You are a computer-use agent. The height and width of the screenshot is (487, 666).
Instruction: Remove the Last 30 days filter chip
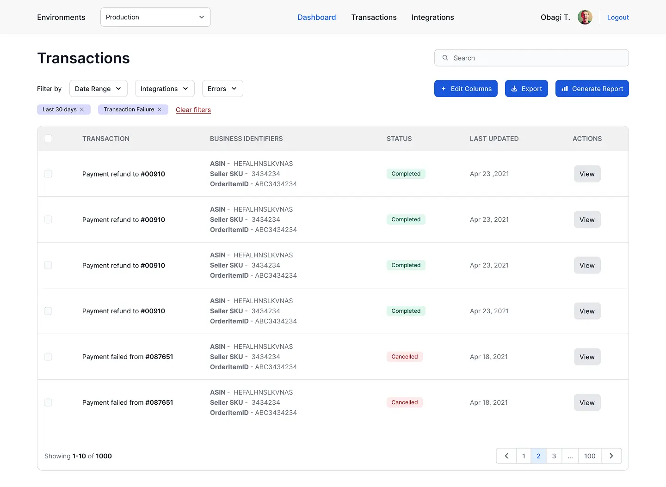(82, 110)
